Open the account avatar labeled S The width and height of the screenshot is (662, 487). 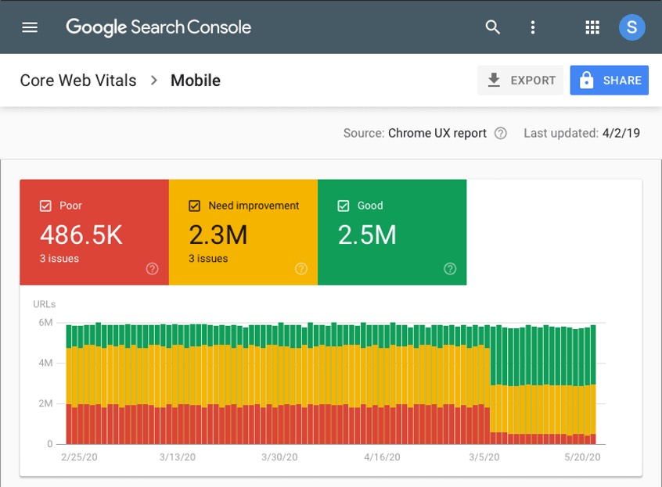pyautogui.click(x=631, y=27)
